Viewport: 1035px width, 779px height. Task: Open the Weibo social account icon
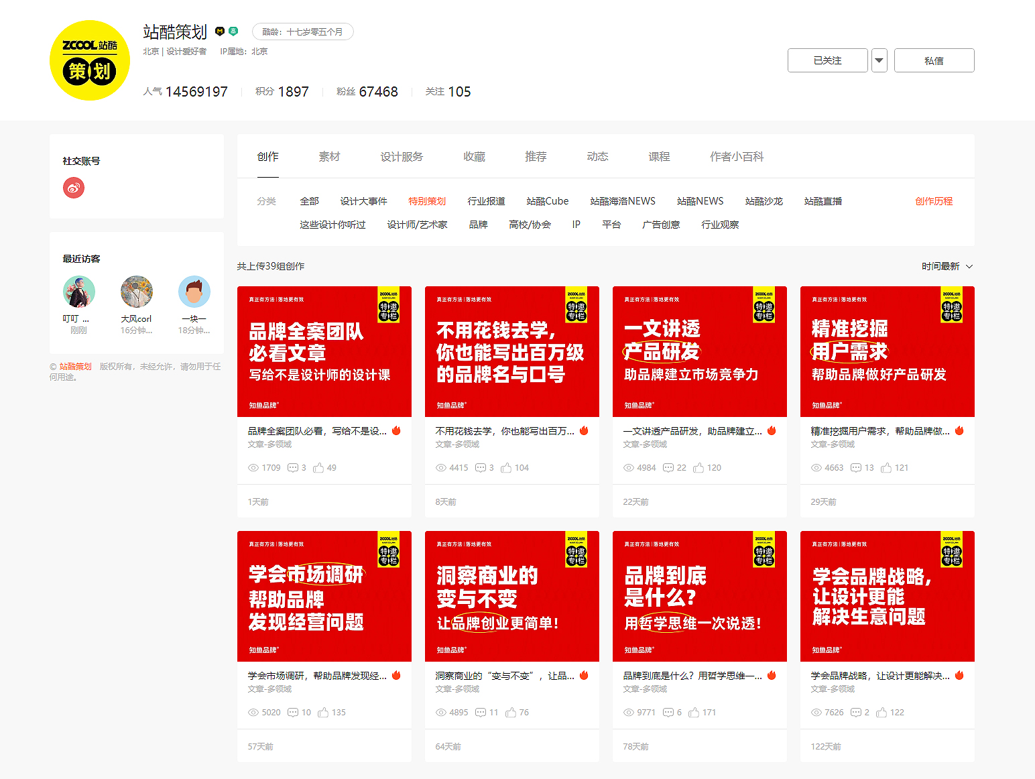coord(74,188)
